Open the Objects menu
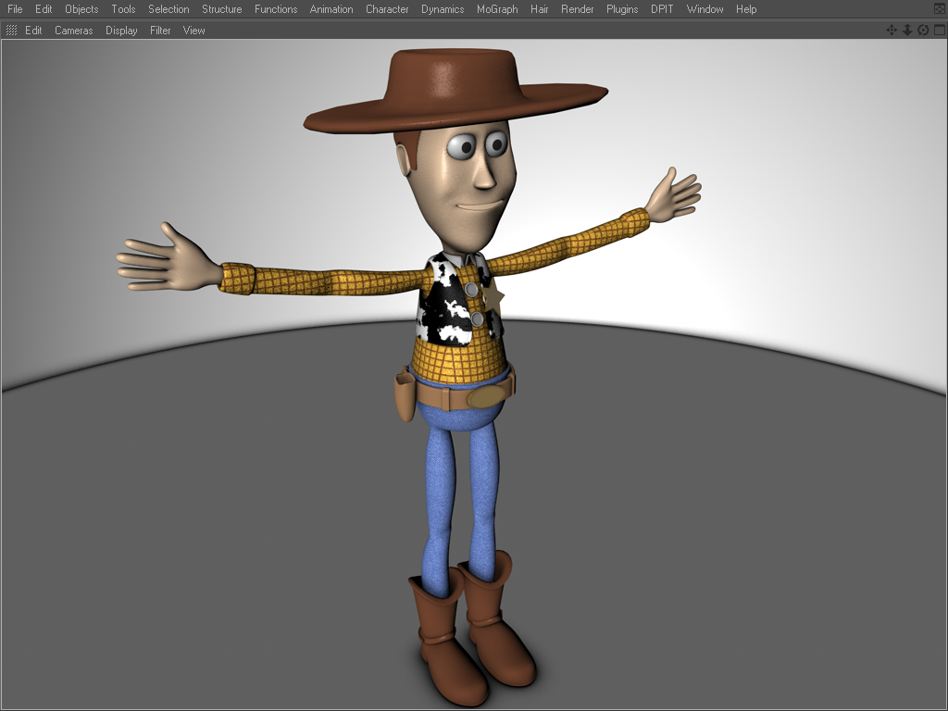 coord(81,9)
